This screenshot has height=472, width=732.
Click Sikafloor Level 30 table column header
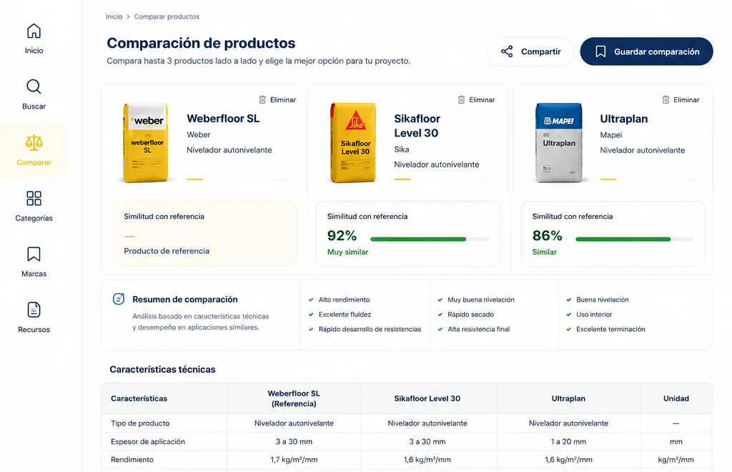click(x=427, y=398)
